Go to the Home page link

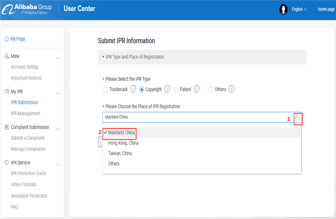(x=326, y=9)
